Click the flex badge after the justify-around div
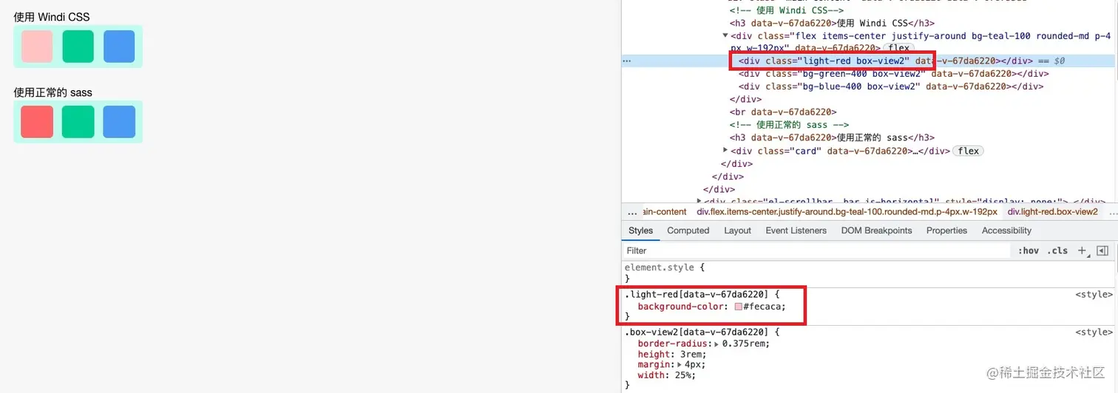 coord(899,48)
